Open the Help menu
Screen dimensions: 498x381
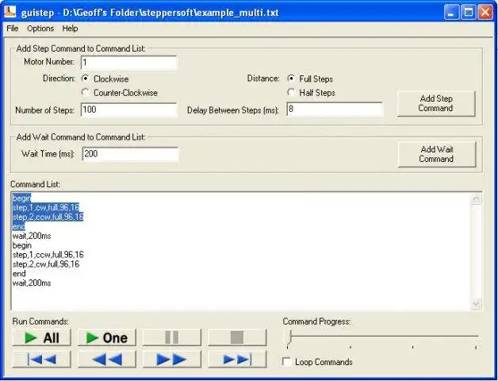click(70, 29)
